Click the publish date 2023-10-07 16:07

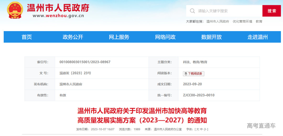coord(103,129)
